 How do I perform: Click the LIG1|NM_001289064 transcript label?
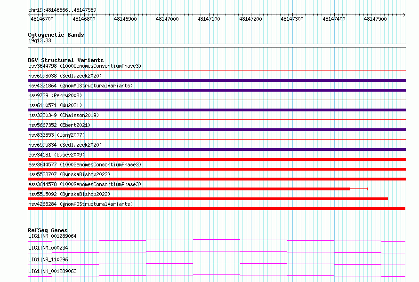[52, 236]
